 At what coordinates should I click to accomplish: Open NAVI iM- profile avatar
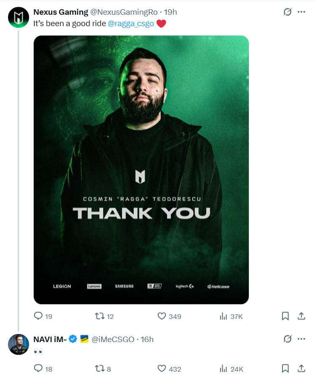coord(19,344)
